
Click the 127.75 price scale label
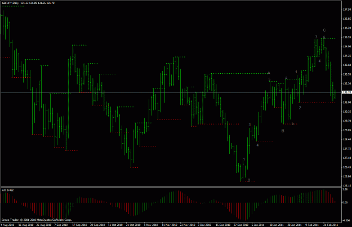click(x=346, y=149)
